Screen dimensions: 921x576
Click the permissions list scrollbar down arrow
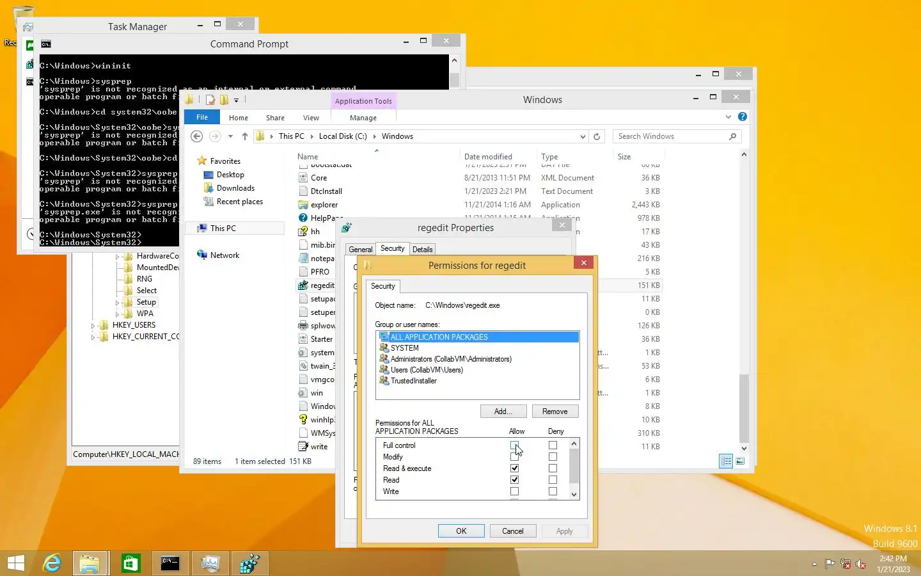(x=574, y=494)
